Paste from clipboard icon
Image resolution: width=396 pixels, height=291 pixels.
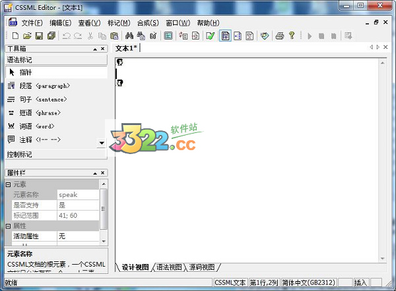[x=114, y=36]
